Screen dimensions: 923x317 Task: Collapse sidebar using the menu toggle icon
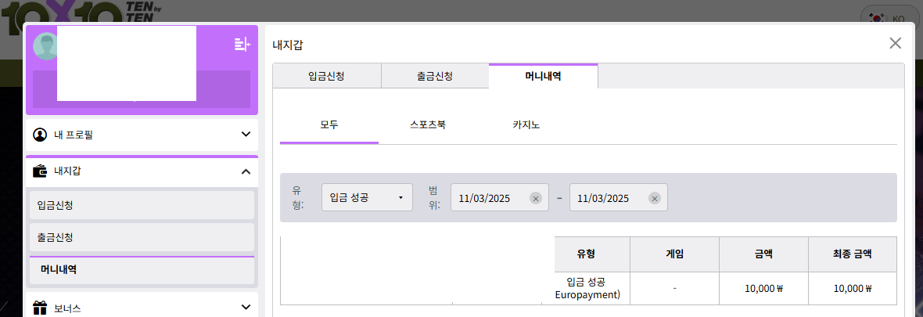click(x=242, y=45)
